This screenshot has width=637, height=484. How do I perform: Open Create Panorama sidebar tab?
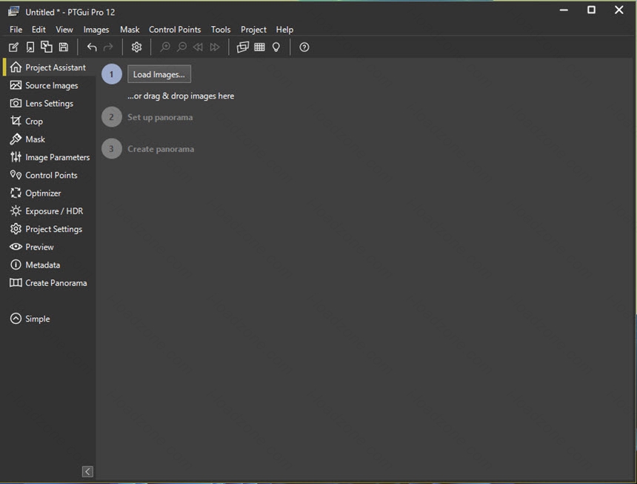[x=48, y=283]
